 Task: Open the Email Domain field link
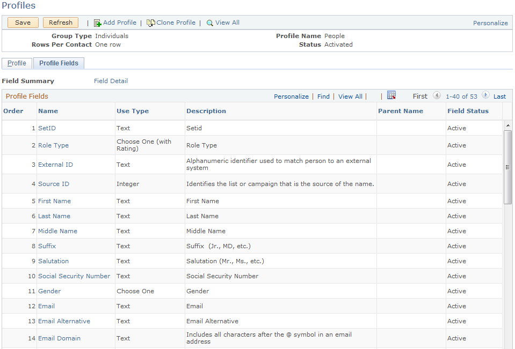tap(59, 338)
